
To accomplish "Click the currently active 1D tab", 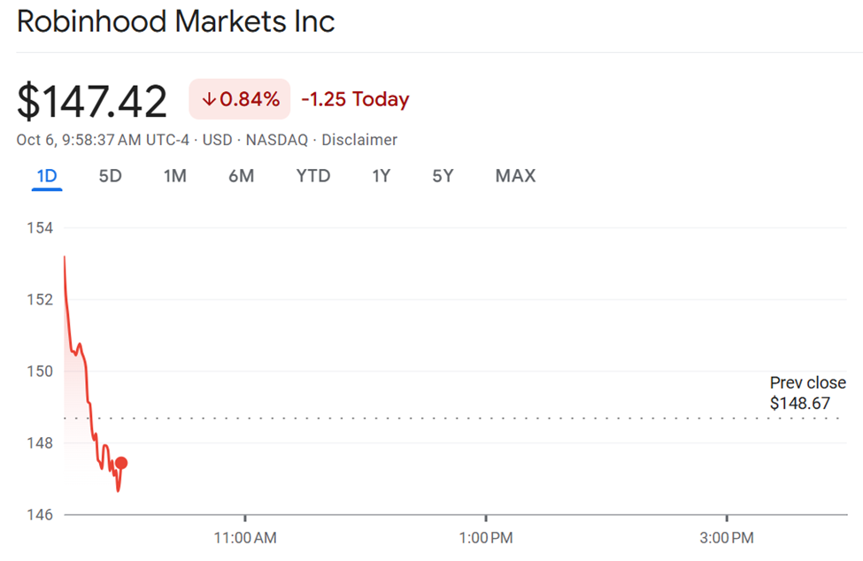I will tap(47, 176).
